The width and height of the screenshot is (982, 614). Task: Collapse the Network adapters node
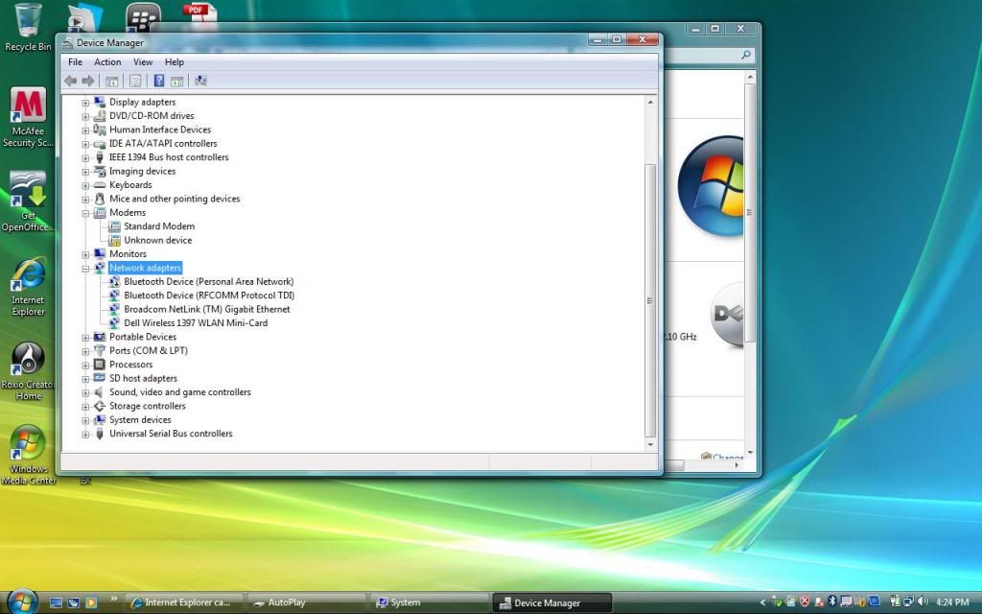(x=85, y=268)
